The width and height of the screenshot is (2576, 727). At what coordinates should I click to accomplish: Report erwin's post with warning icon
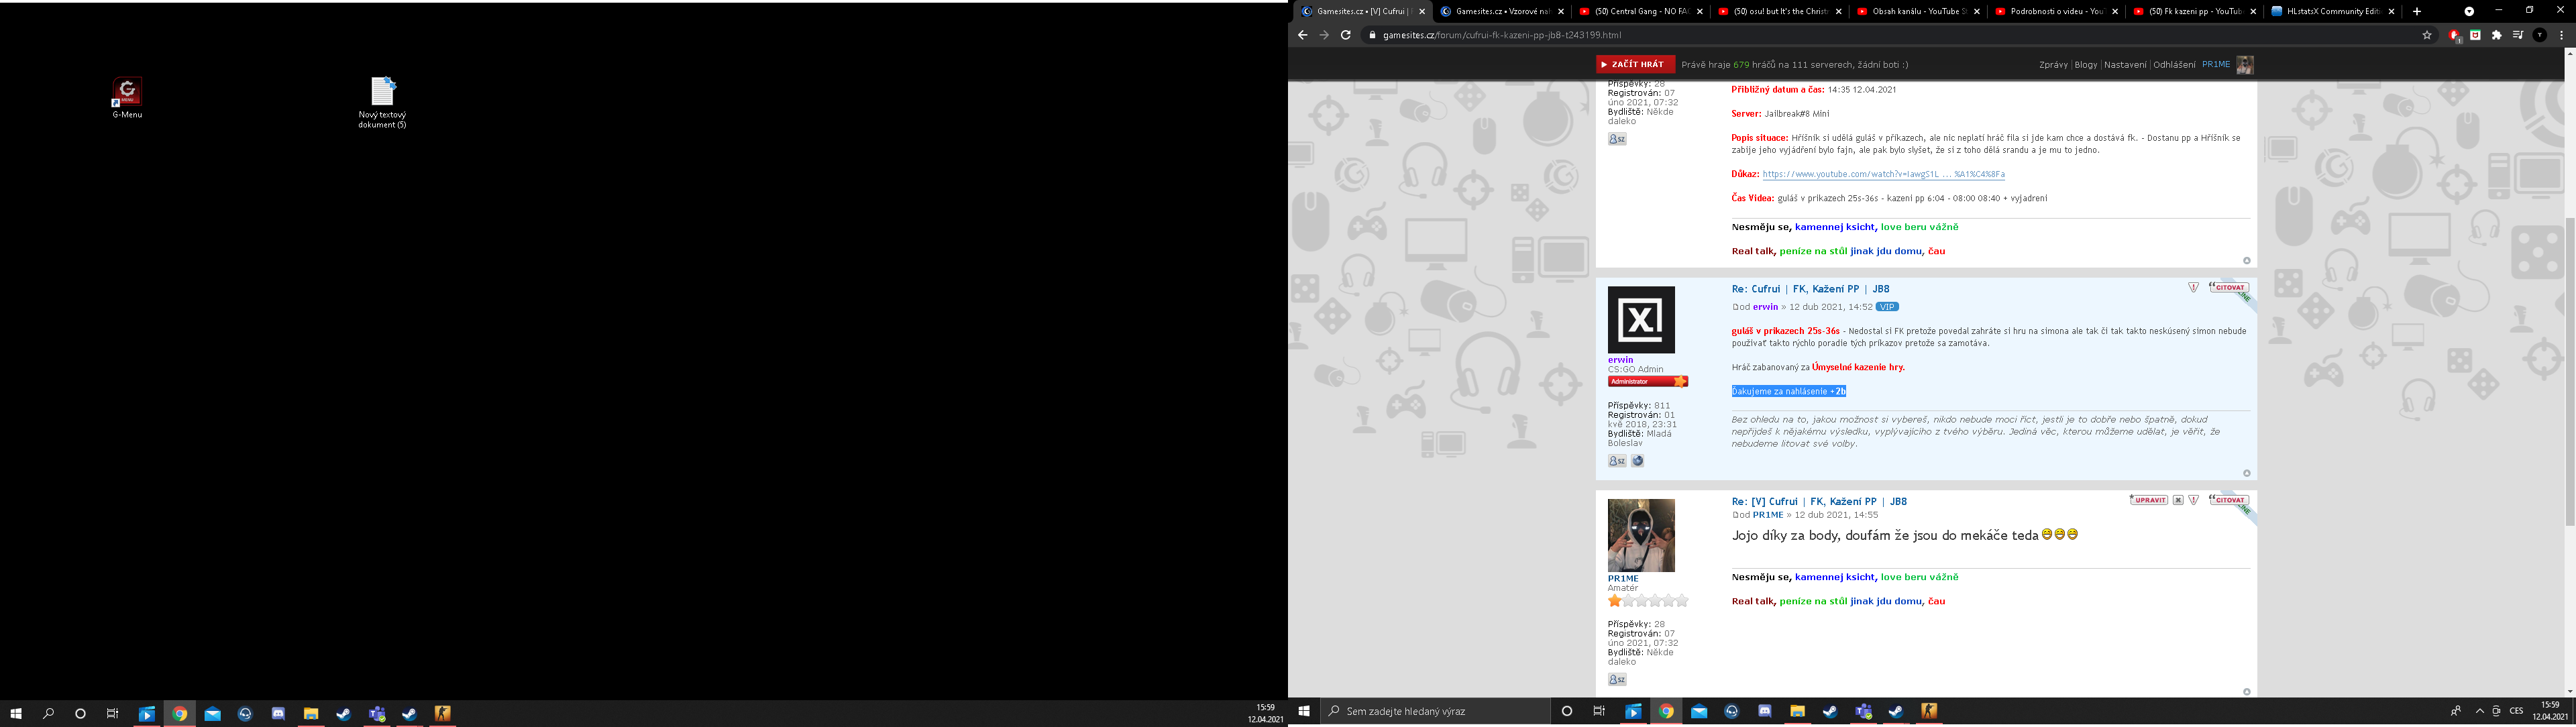[x=2193, y=287]
